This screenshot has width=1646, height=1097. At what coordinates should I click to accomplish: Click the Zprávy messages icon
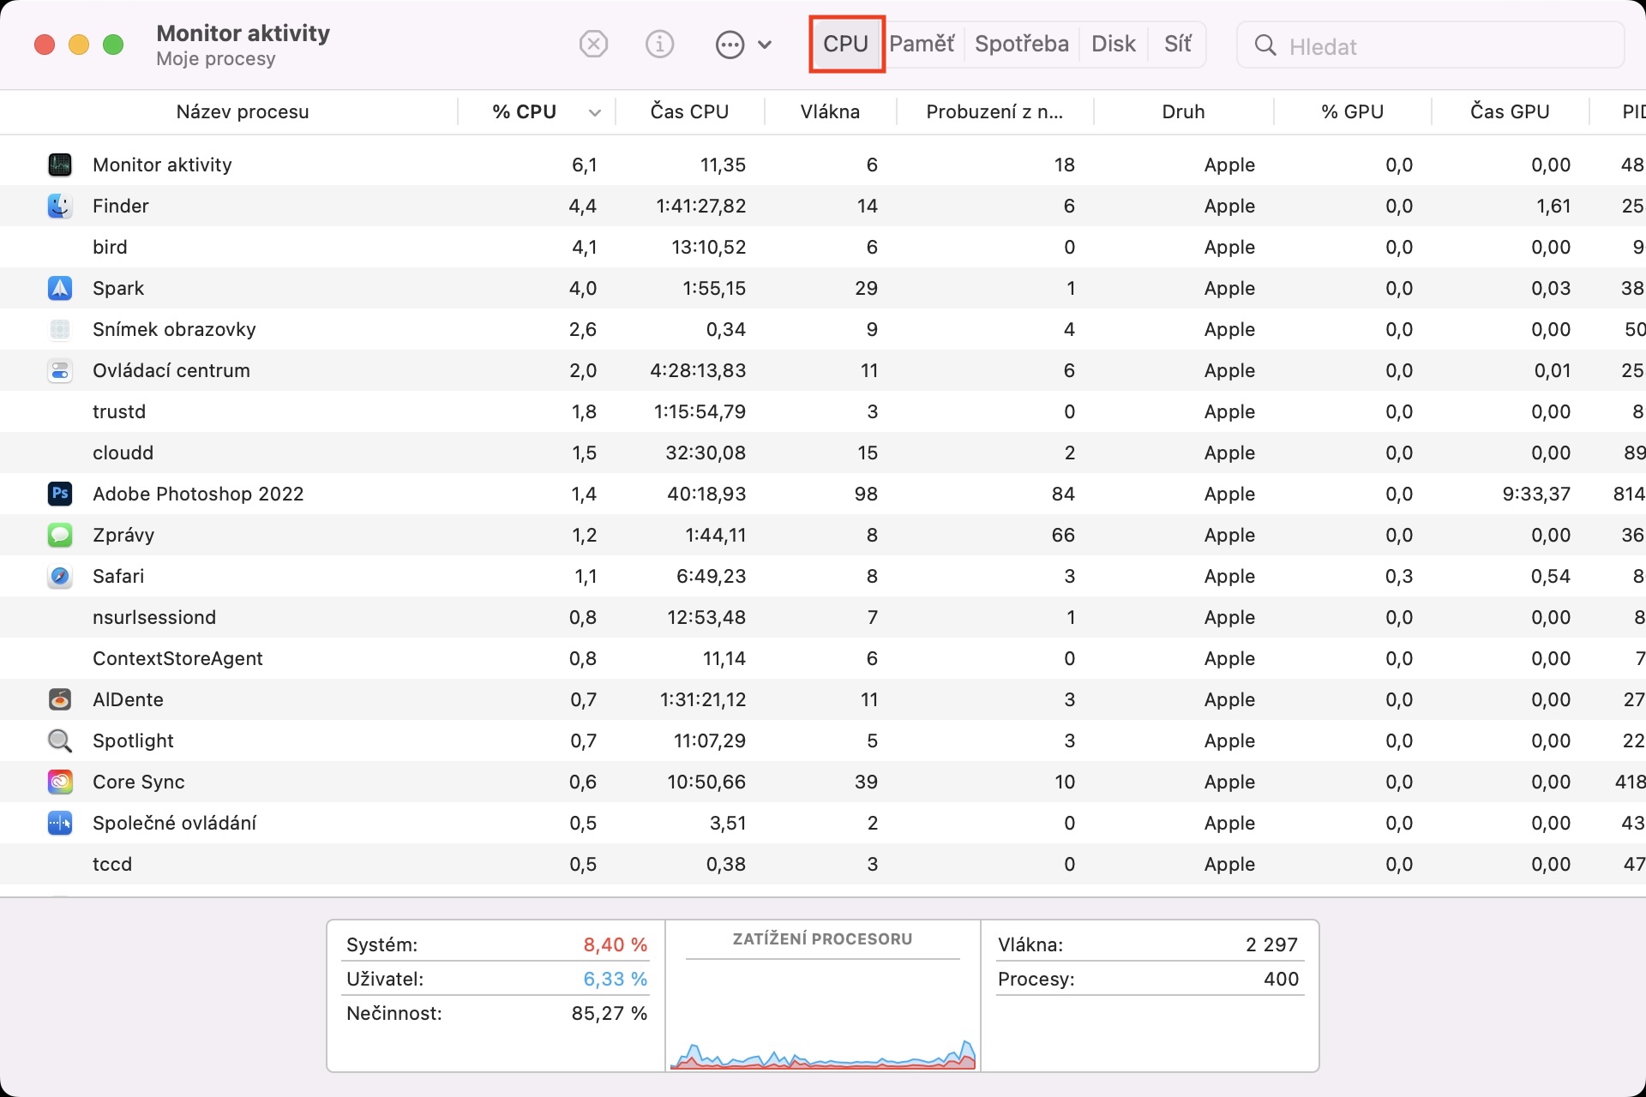59,535
